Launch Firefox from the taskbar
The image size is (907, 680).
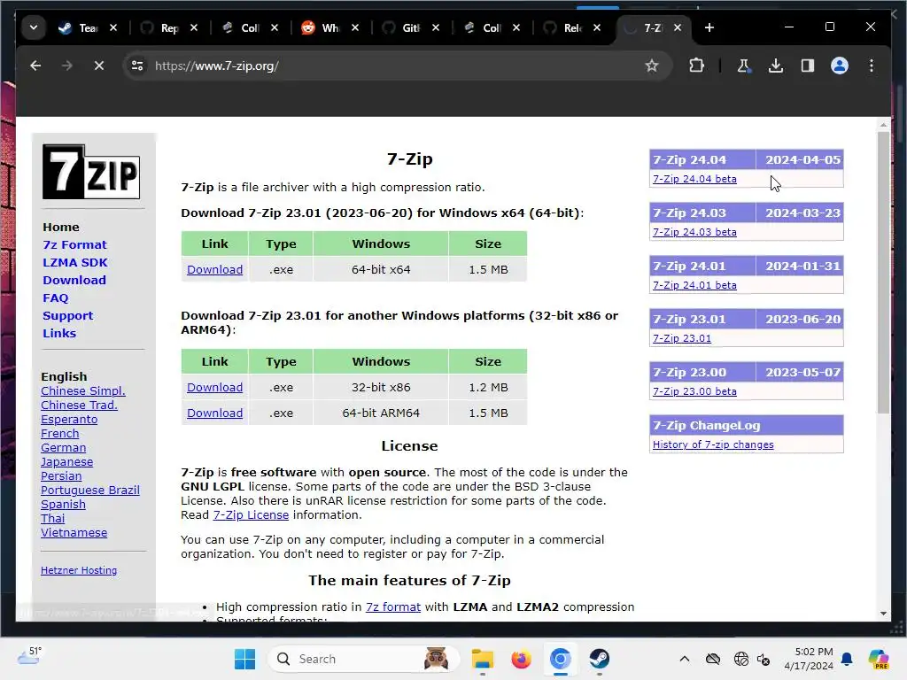(521, 659)
